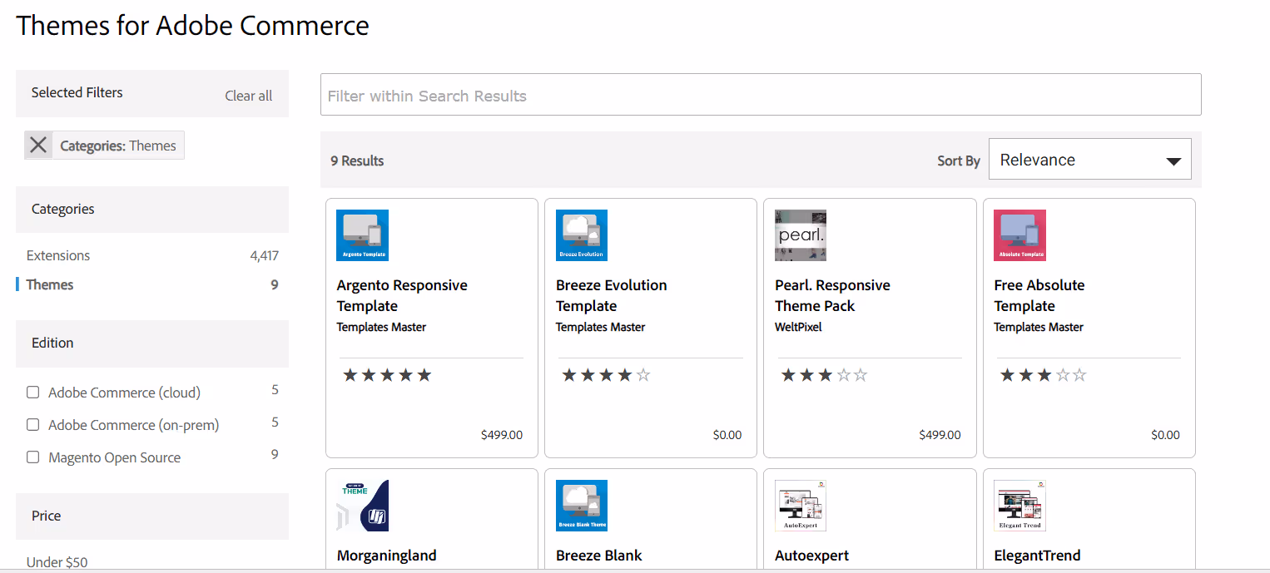The width and height of the screenshot is (1270, 573).
Task: Select the Extensions category
Action: 57,255
